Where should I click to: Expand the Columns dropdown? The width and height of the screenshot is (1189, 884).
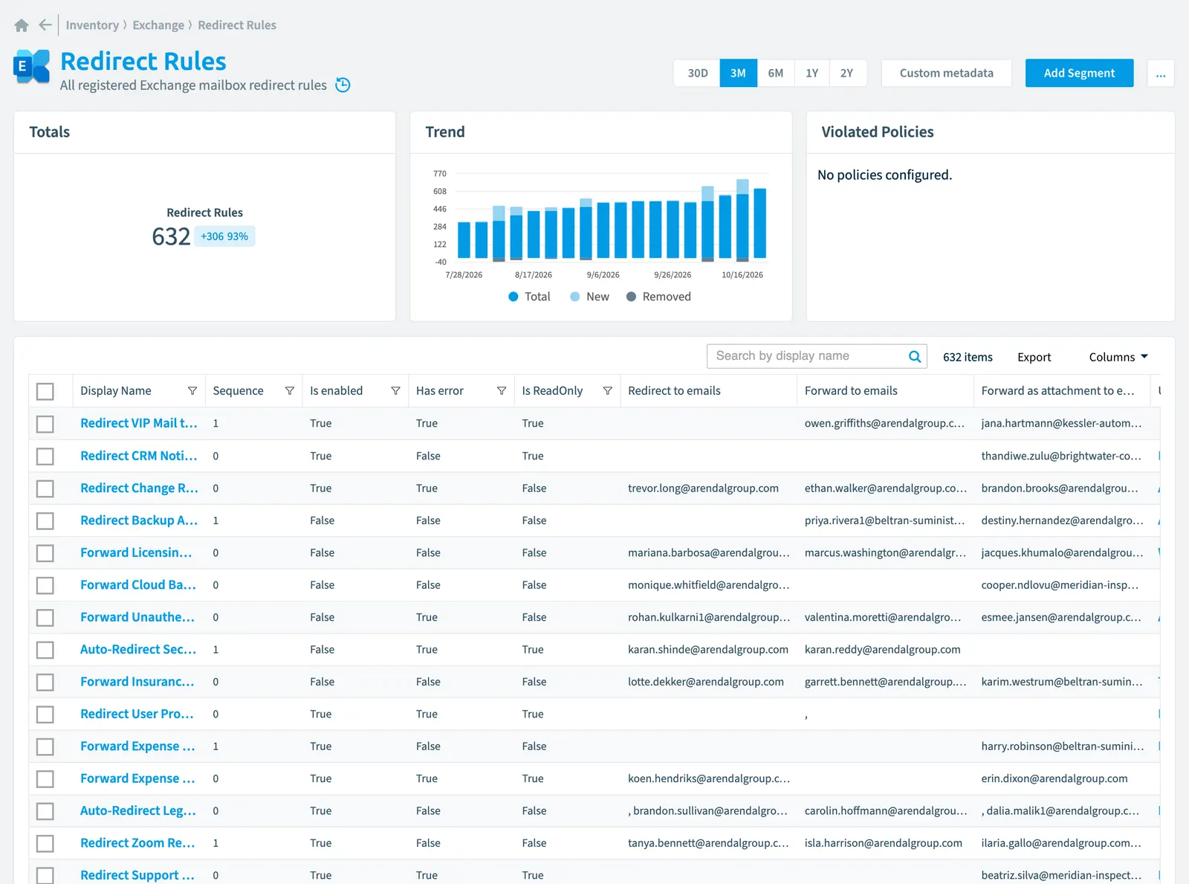pos(1118,357)
